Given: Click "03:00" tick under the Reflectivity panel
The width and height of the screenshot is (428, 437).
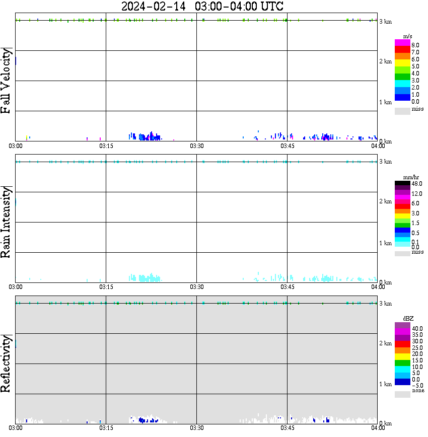Looking at the screenshot, I should click(x=15, y=428).
